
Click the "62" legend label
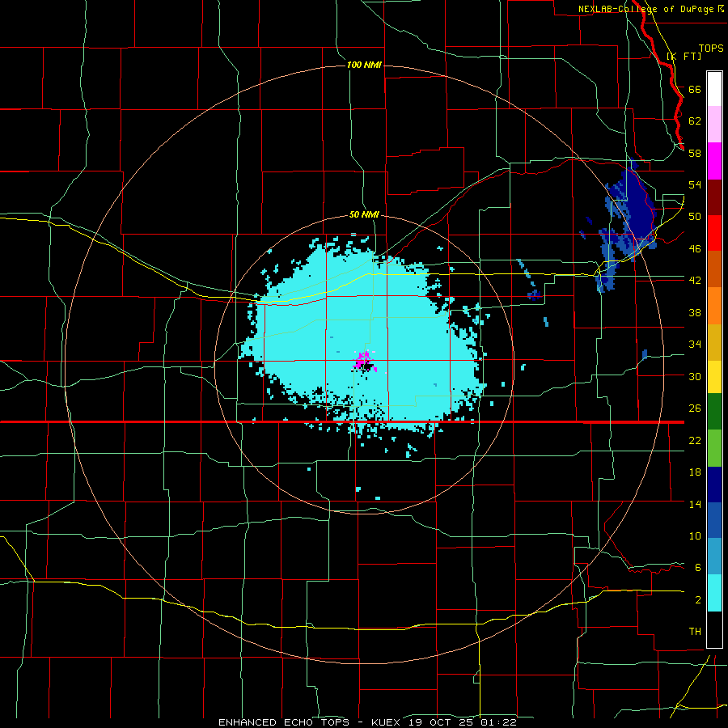tap(695, 121)
